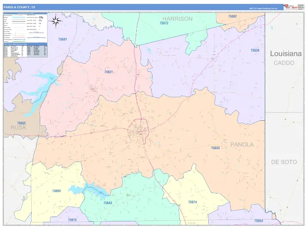Select ZIP code label 75669

[x=57, y=191]
